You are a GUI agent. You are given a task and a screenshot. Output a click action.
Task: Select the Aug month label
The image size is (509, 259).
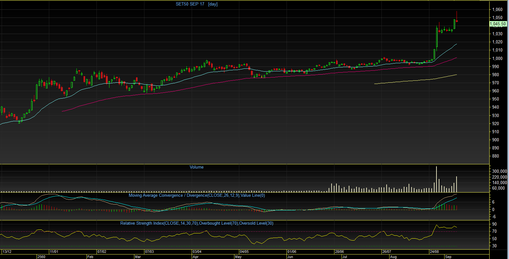pyautogui.click(x=393, y=257)
